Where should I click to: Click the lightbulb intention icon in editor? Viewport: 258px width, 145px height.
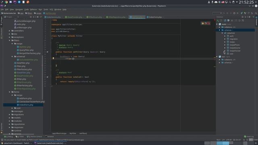click(53, 58)
